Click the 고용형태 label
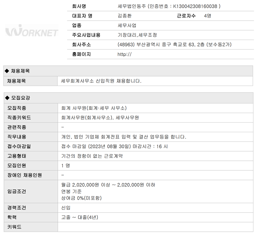258x236 pixels. [x=17, y=156]
